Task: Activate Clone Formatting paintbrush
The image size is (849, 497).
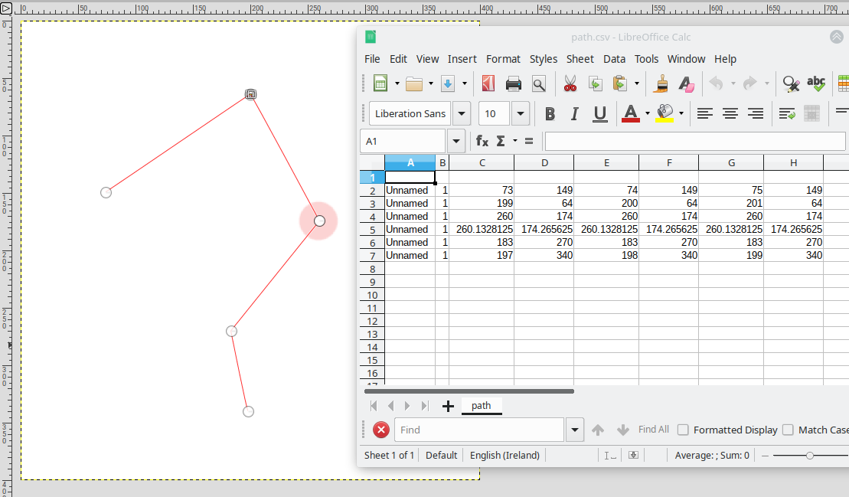Action: point(661,83)
